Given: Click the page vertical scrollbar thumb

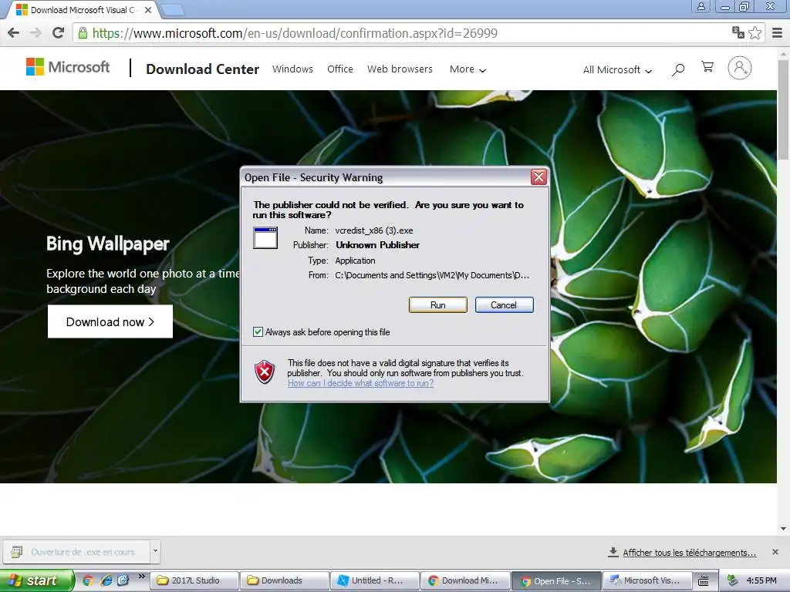Looking at the screenshot, I should (784, 109).
